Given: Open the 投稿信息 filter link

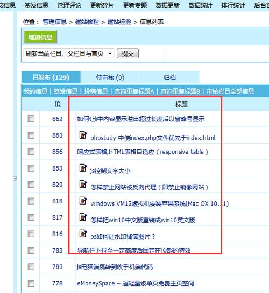Looking at the screenshot, I should pos(96,91).
